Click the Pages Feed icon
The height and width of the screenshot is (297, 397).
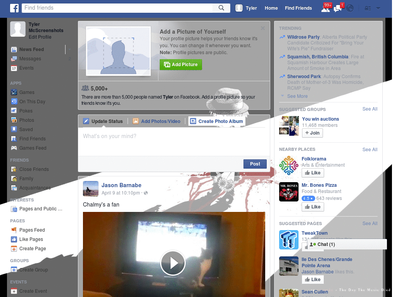(14, 230)
